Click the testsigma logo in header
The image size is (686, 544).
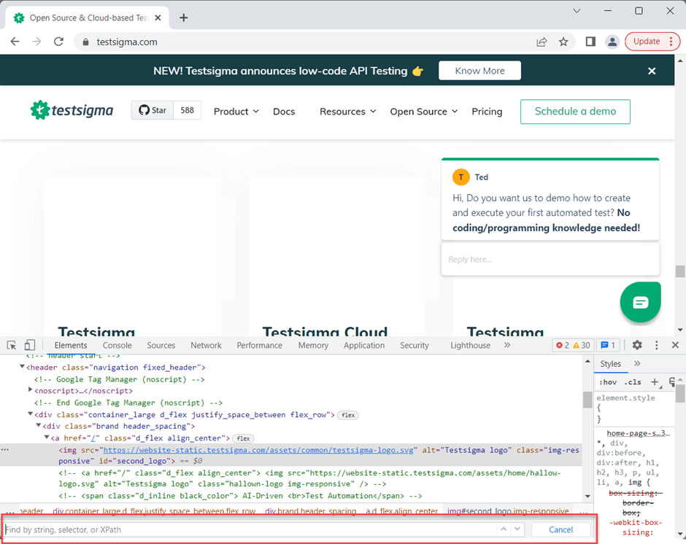[72, 110]
